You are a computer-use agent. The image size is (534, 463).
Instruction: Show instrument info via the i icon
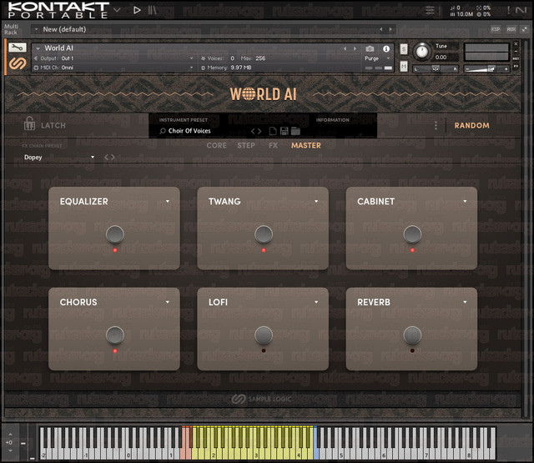point(386,48)
